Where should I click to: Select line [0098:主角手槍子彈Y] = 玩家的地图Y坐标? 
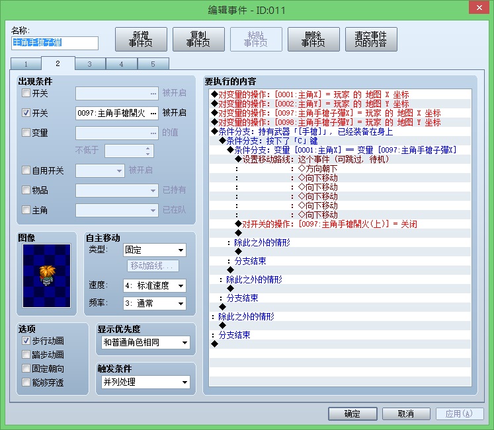[341, 122]
